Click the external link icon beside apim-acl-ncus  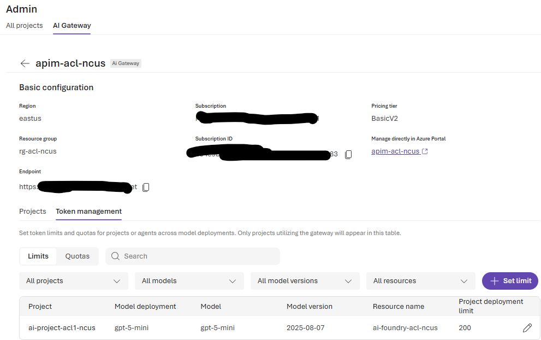point(425,151)
